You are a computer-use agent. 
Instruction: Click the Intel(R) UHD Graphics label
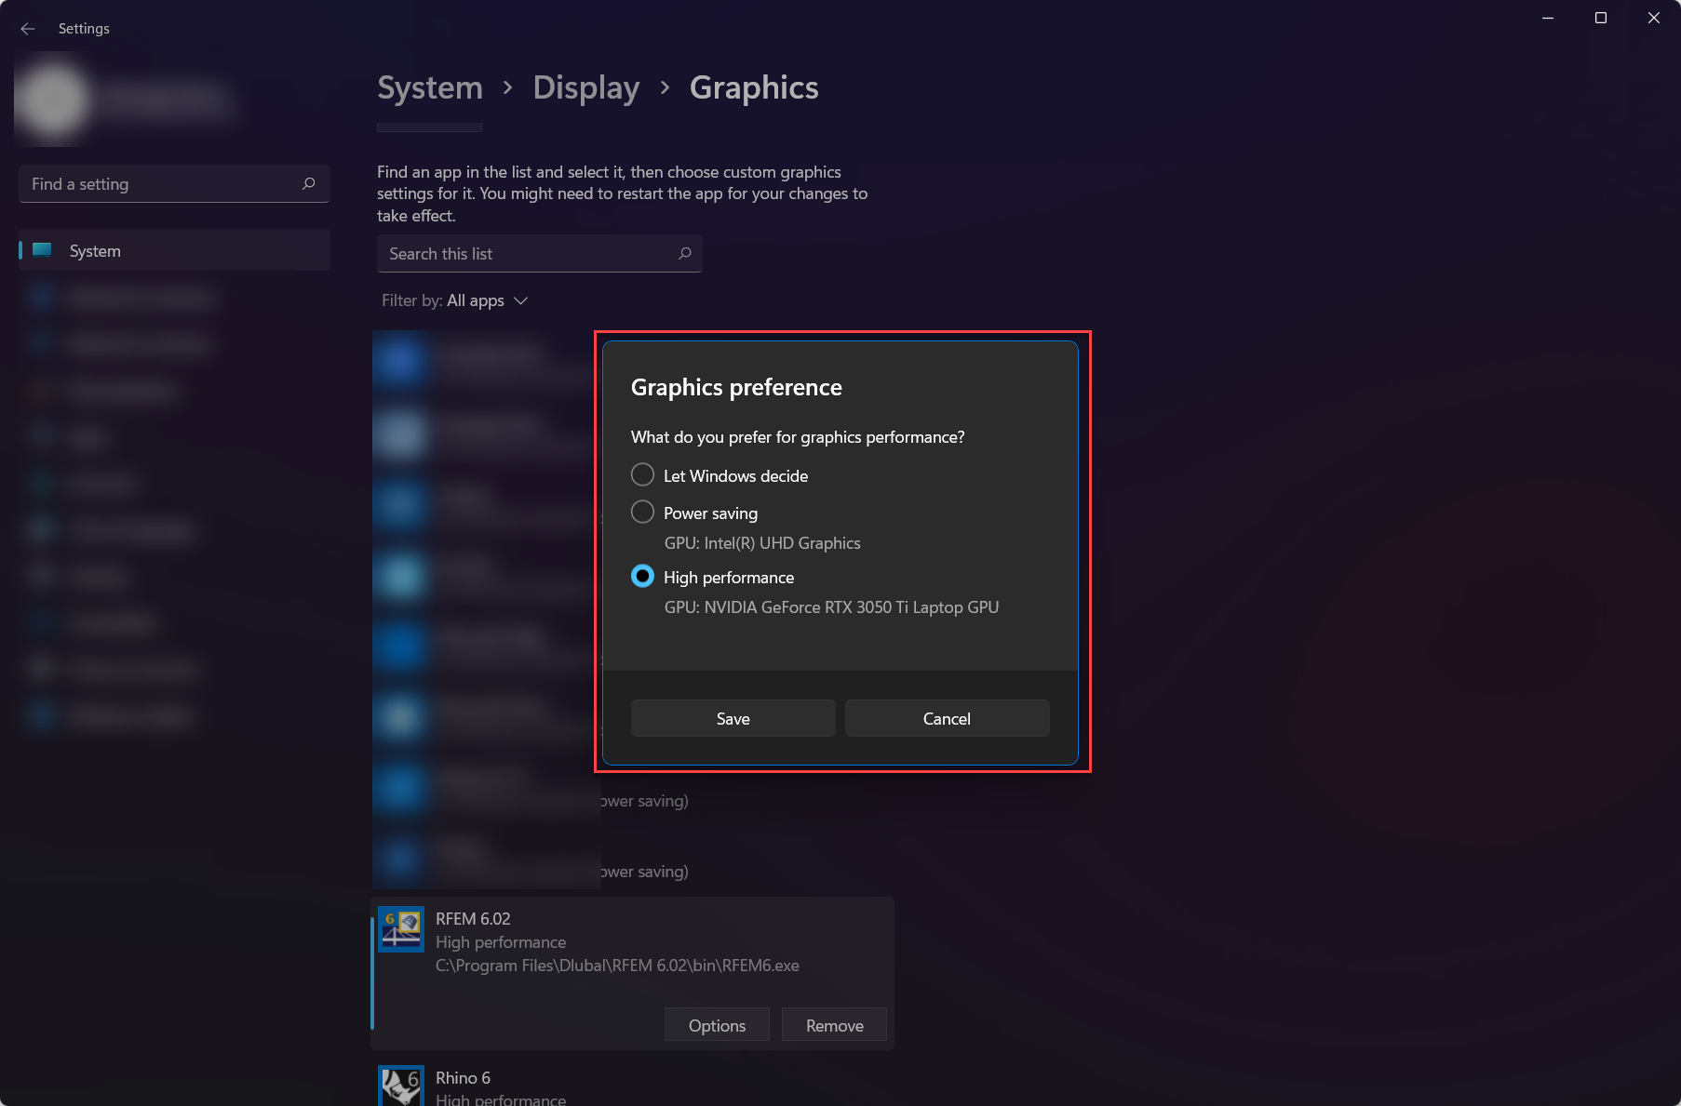[762, 543]
